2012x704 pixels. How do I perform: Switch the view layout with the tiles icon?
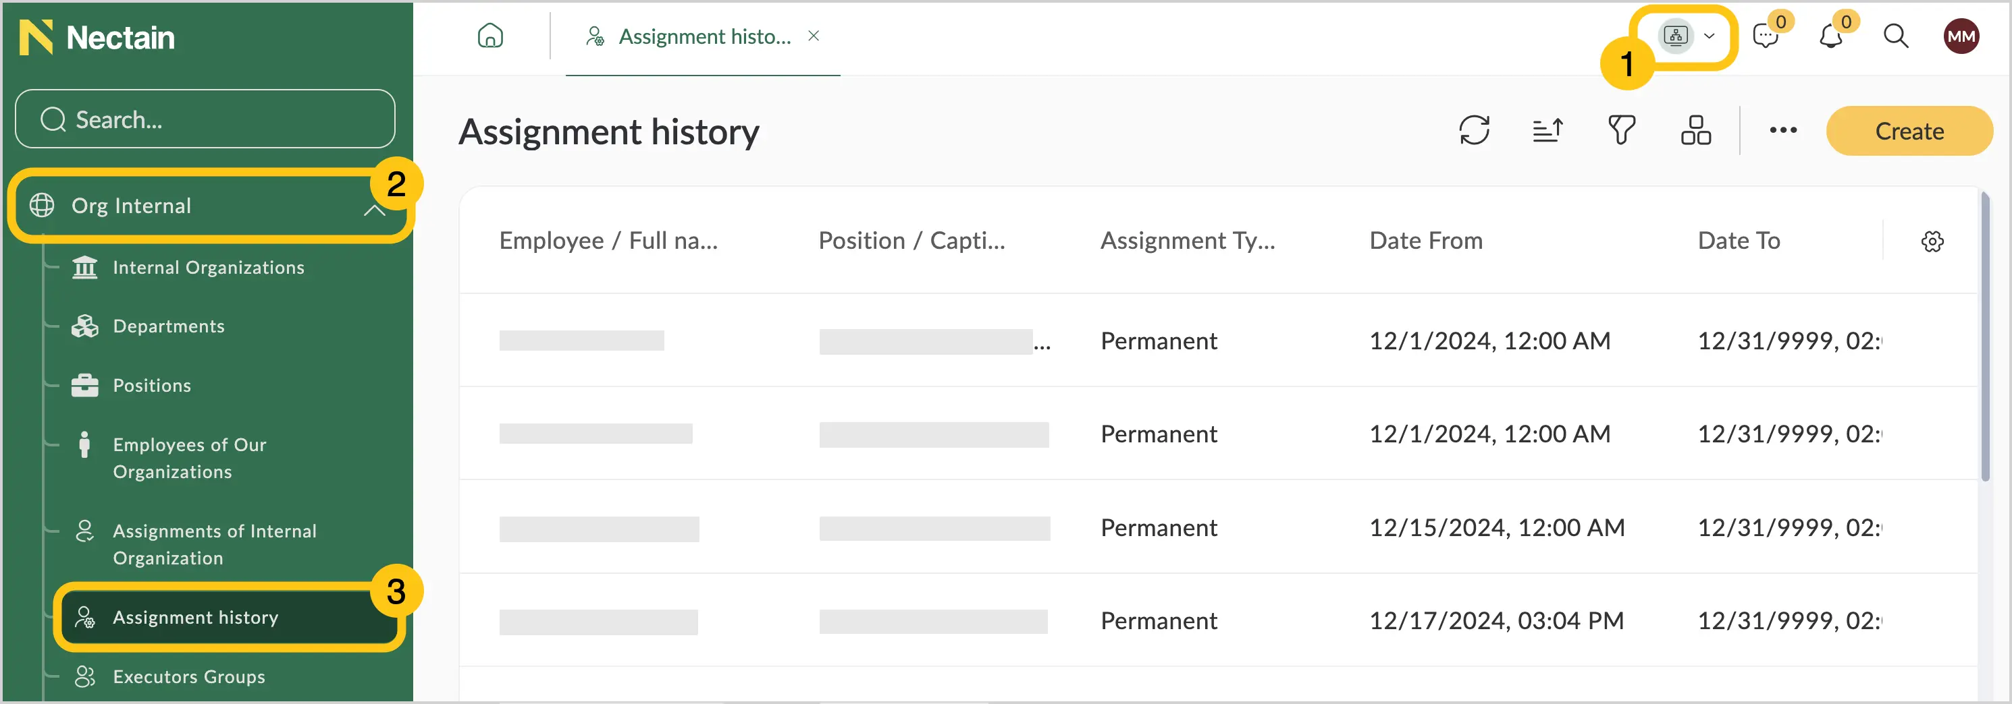[x=1695, y=130]
